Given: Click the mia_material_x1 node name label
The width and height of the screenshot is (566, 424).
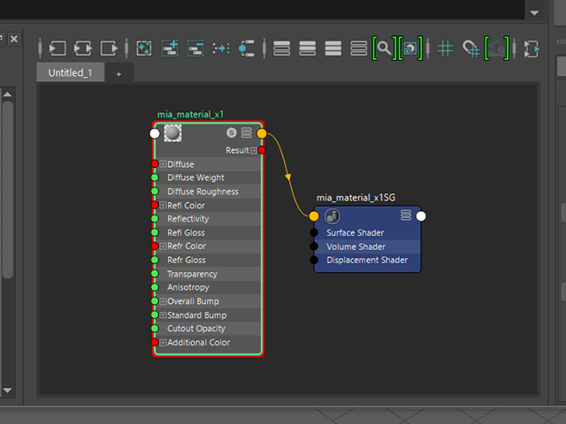Looking at the screenshot, I should 191,115.
